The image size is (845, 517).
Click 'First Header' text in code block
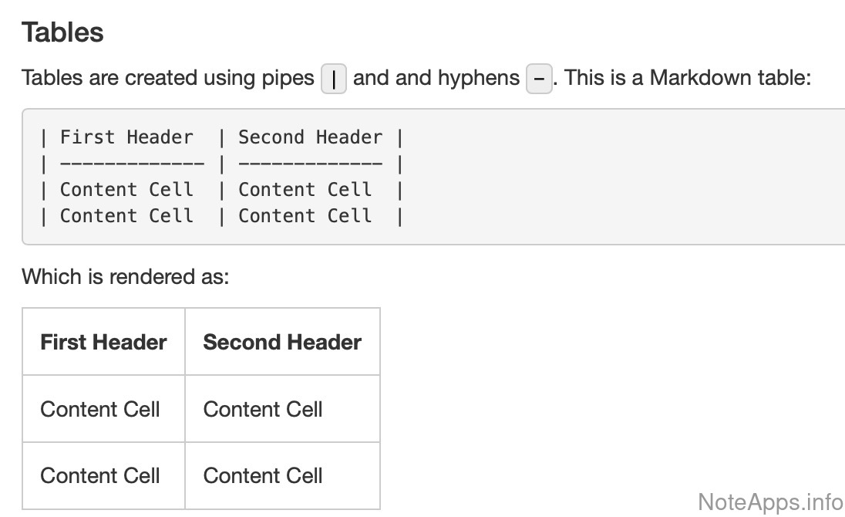point(126,137)
